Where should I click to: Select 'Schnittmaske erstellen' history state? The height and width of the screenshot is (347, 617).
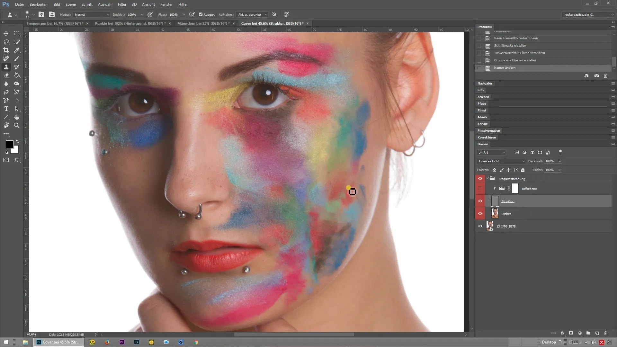point(543,46)
